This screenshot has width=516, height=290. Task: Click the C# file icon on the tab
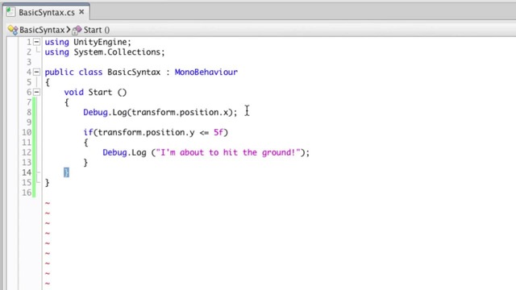pos(10,12)
